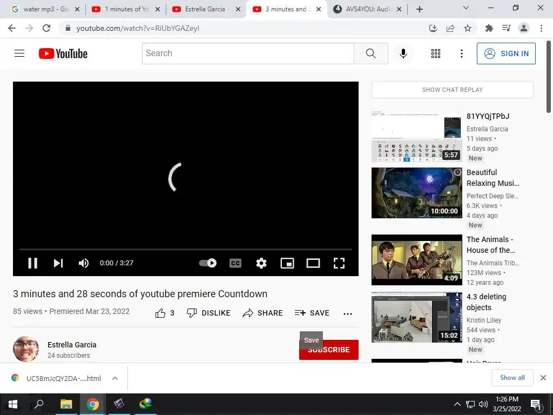Toggle closed captions in the player
Screen dimensions: 553x415
(x=235, y=263)
